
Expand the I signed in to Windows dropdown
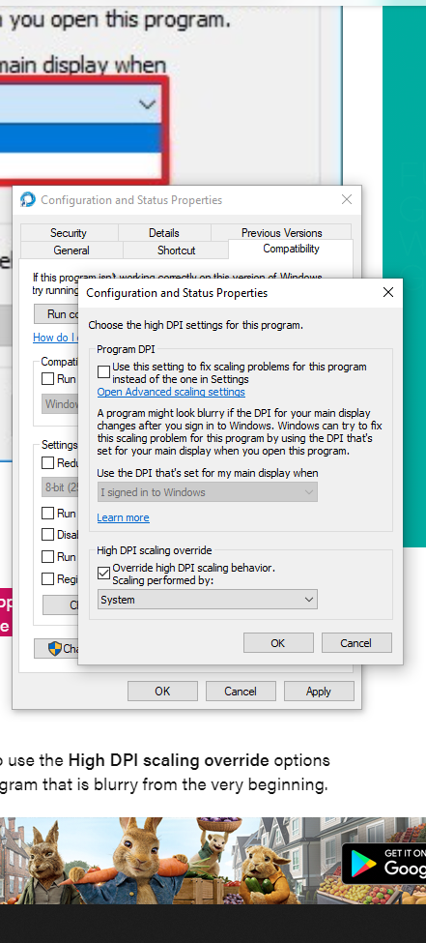[x=208, y=492]
